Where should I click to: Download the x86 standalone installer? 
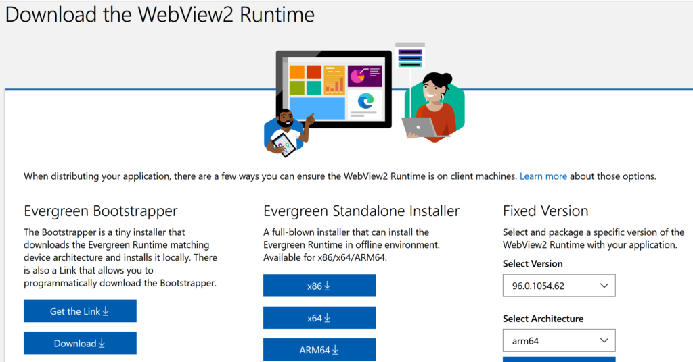coord(319,286)
